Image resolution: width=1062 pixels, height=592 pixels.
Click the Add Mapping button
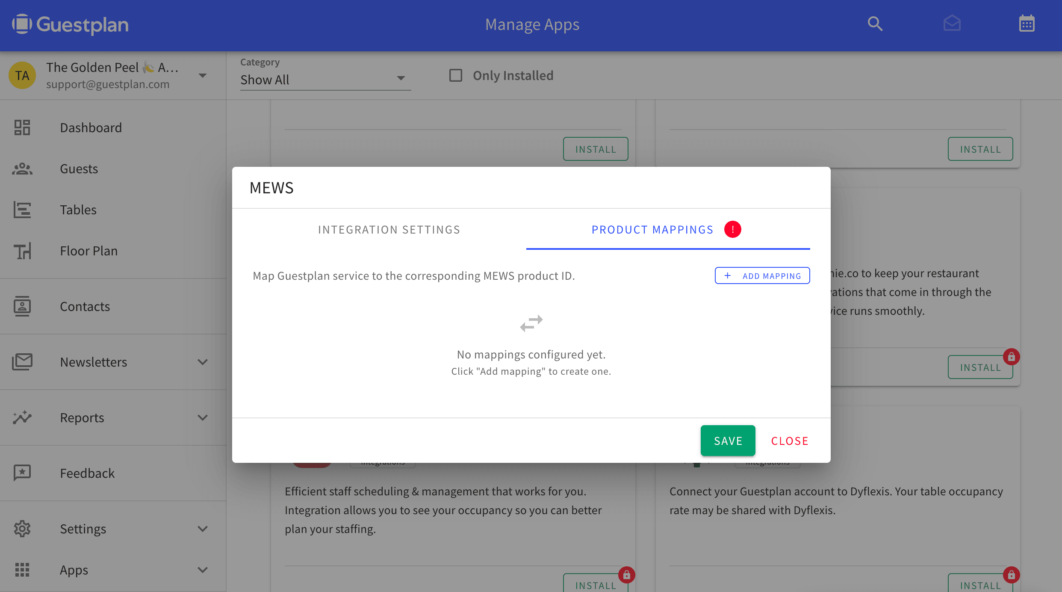point(762,275)
